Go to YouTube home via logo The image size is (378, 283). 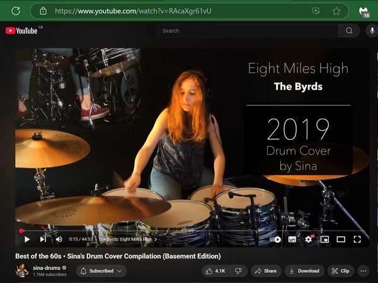coord(21,31)
